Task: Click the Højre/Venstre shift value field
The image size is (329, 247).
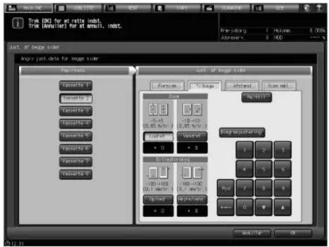Action: coord(192,211)
